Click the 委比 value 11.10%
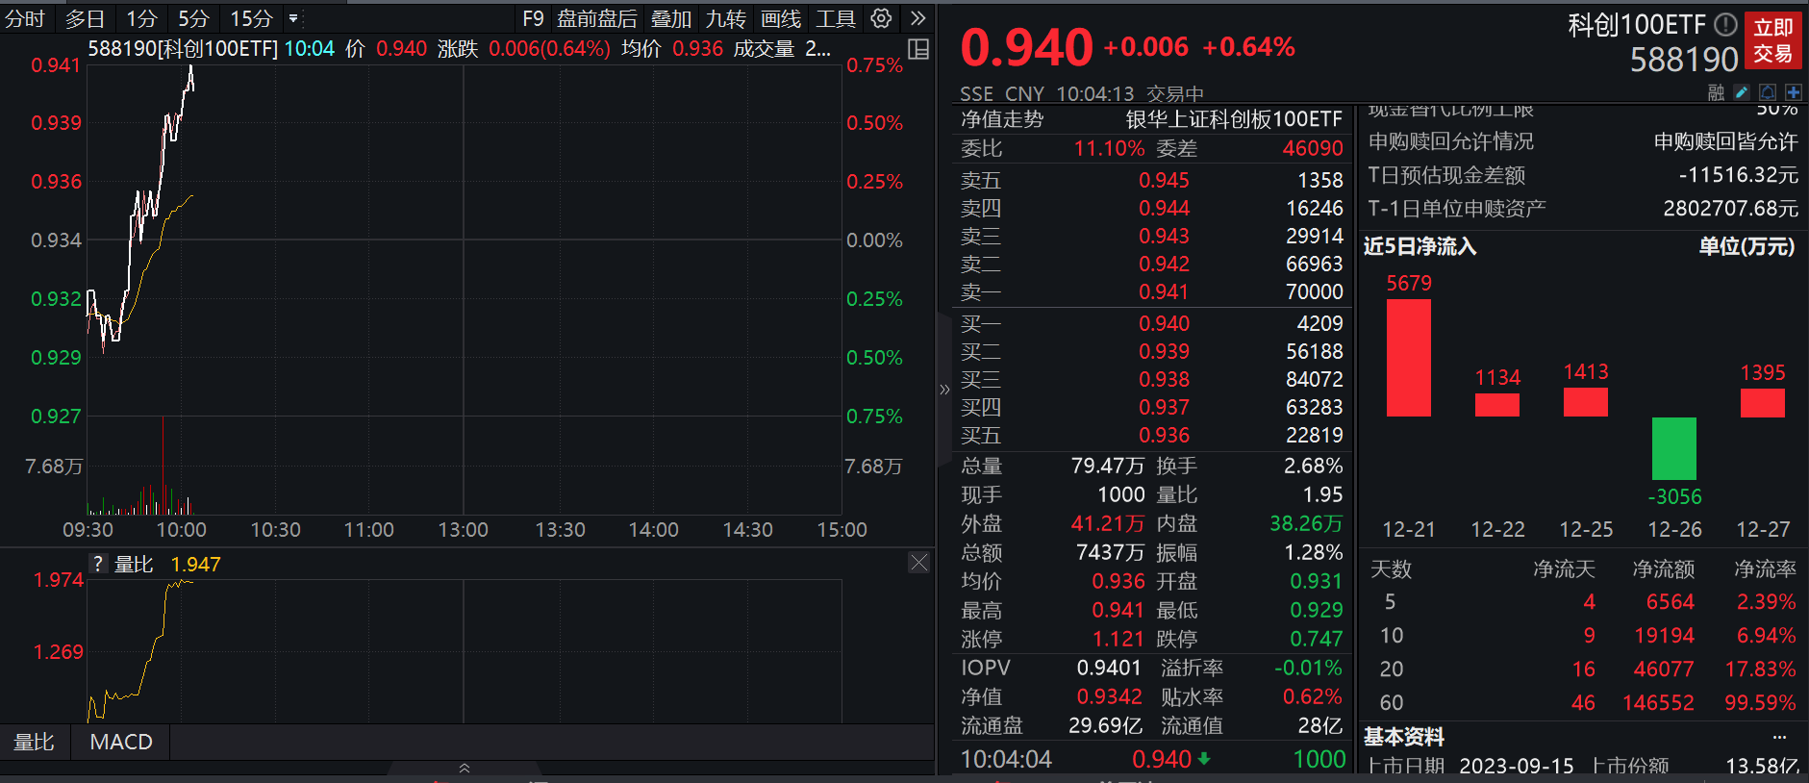 (1109, 148)
